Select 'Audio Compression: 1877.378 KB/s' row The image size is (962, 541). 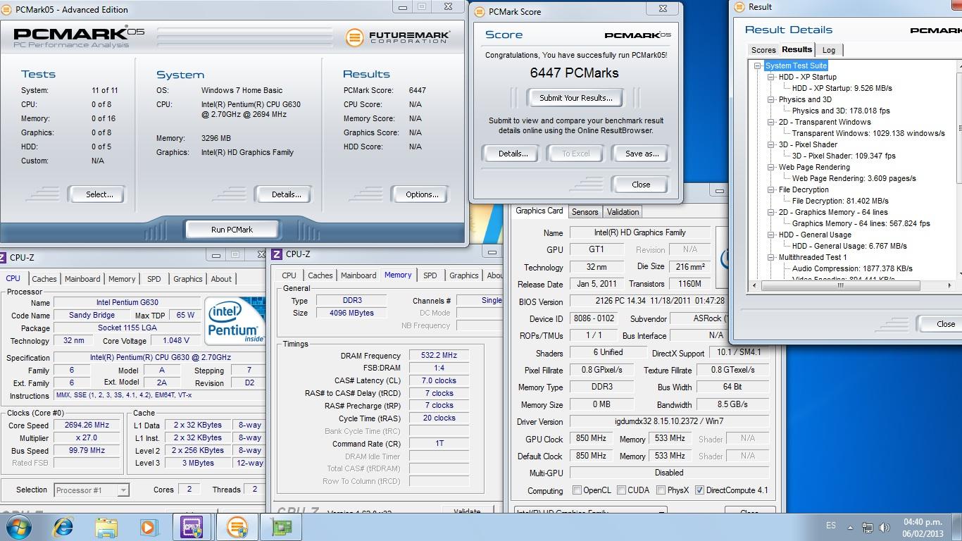click(852, 269)
